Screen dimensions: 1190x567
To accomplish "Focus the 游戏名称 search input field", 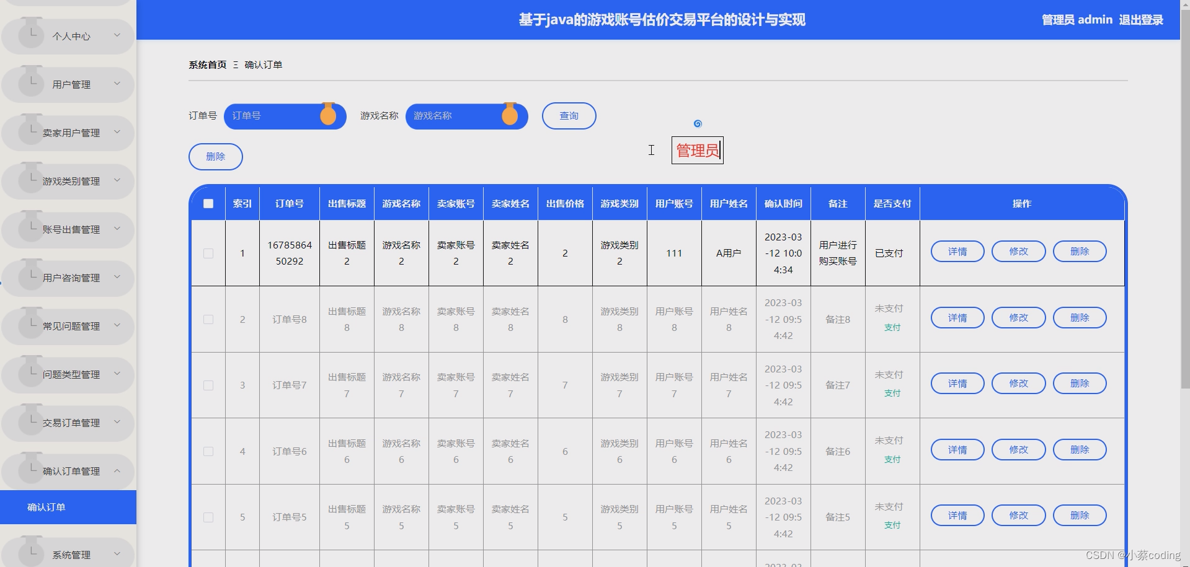I will pyautogui.click(x=467, y=116).
